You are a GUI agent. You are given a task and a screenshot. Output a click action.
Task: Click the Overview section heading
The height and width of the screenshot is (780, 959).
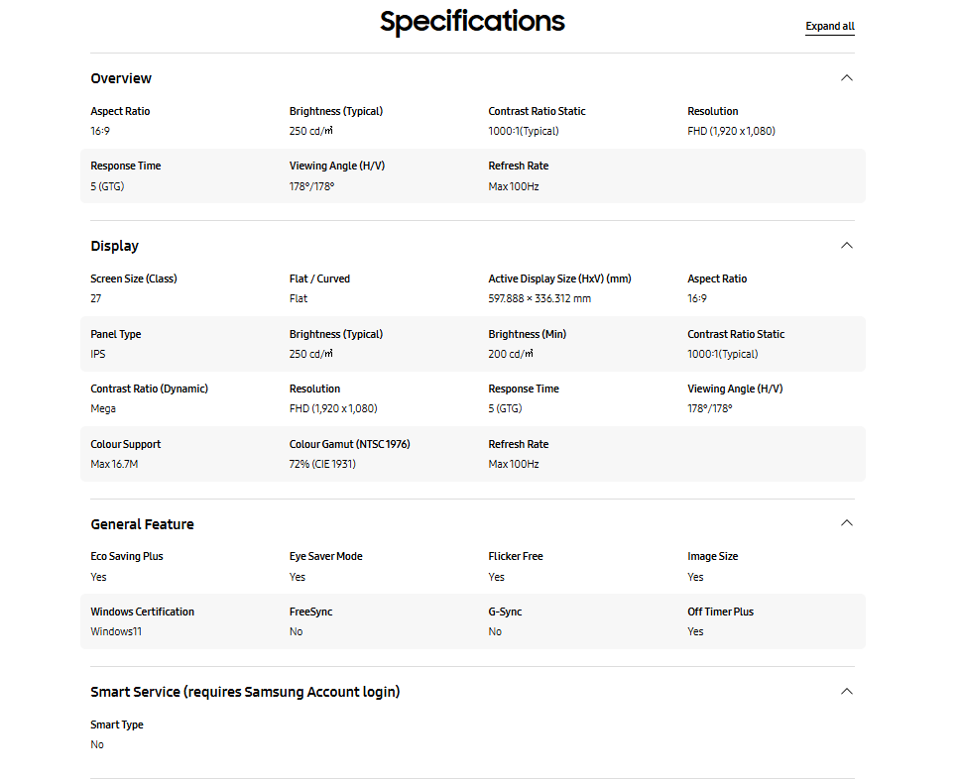tap(121, 78)
